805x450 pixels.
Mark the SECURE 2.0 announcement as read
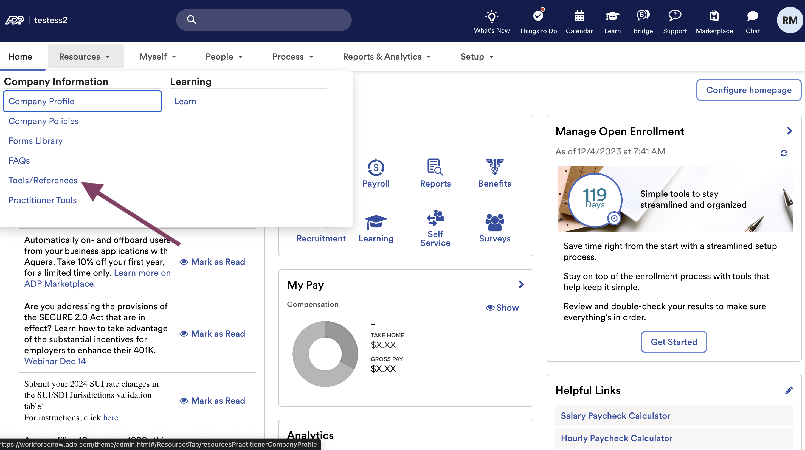[212, 334]
